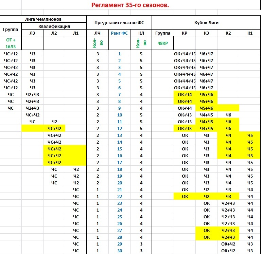Select the "Л3" column header
The width and height of the screenshot is (261, 254).
[x=32, y=33]
